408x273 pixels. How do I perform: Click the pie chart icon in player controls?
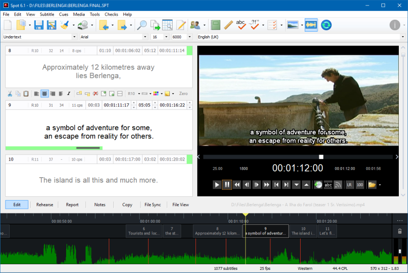[319, 184]
